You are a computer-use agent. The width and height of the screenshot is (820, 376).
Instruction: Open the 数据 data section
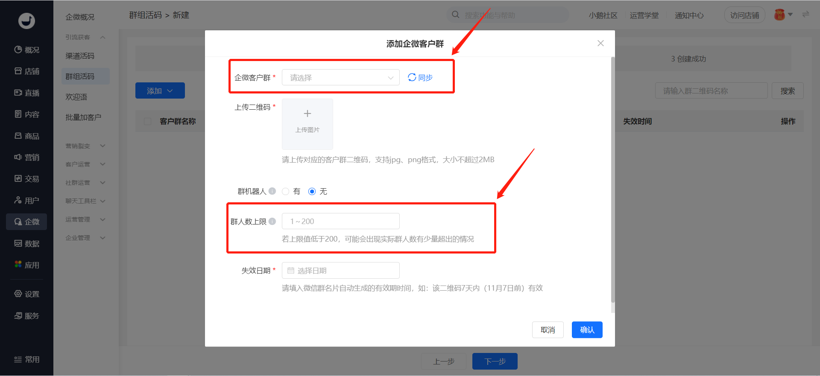tap(26, 243)
